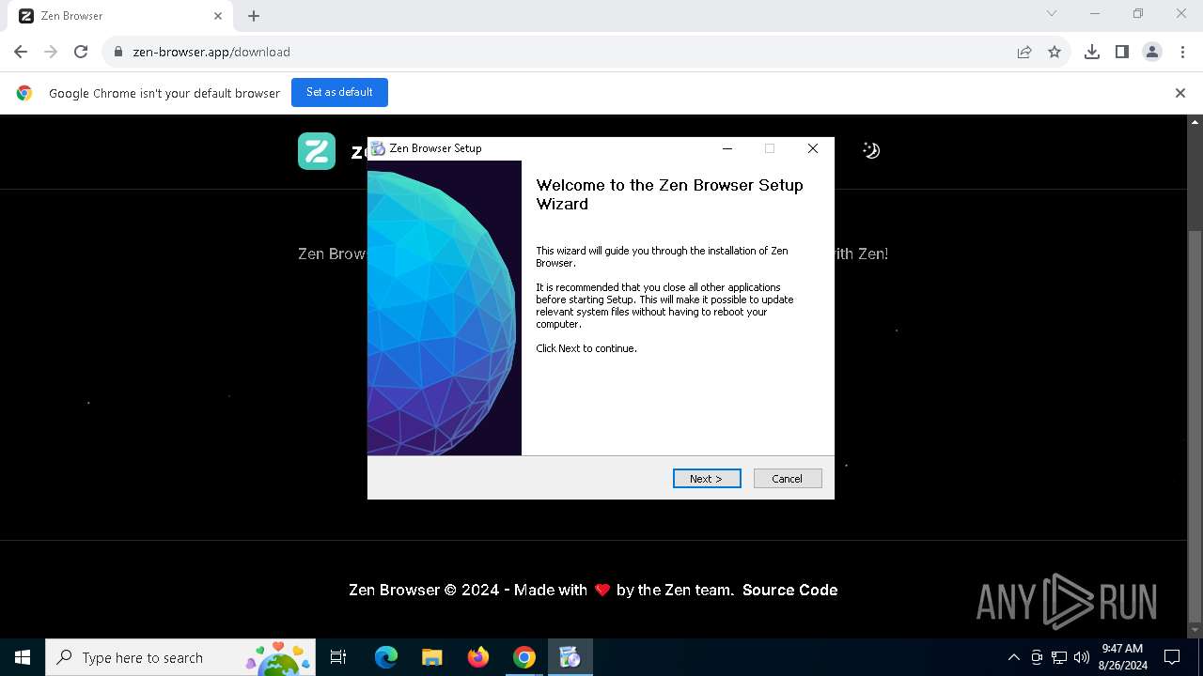Image resolution: width=1203 pixels, height=676 pixels.
Task: Click the Setup installer icon in title bar
Action: pos(378,148)
